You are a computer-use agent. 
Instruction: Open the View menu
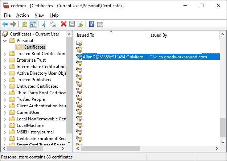pos(39,15)
